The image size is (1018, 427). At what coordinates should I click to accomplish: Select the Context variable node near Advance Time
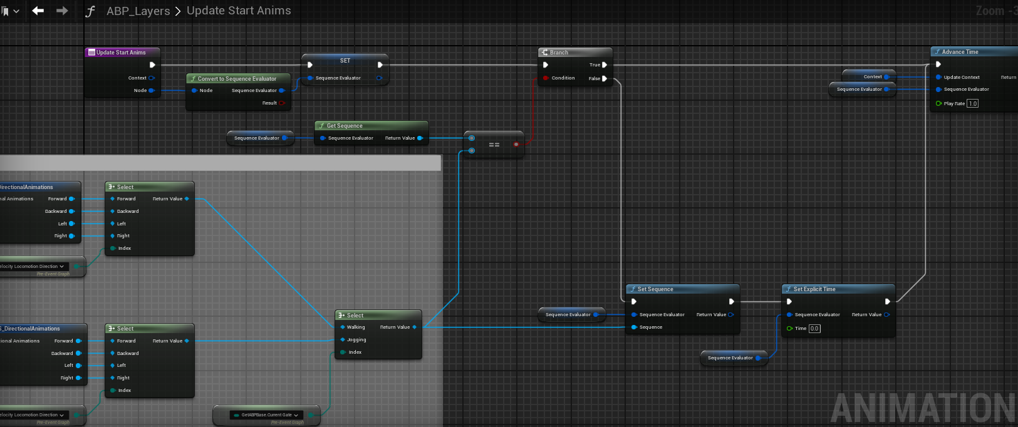(x=869, y=77)
